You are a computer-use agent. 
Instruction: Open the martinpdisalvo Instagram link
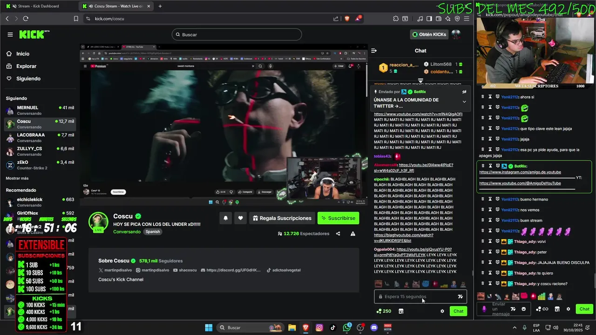click(x=153, y=270)
